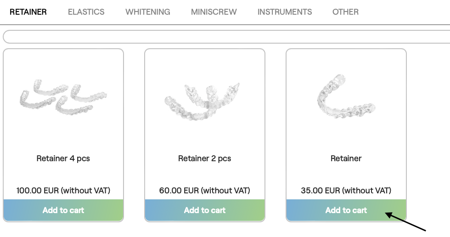450x237 pixels.
Task: Click the 35.00 EUR price label
Action: (x=346, y=190)
